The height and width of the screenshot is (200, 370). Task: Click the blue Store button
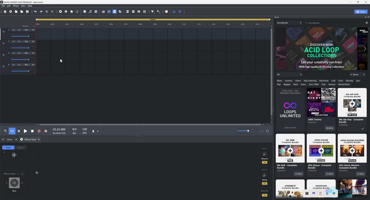point(361,12)
